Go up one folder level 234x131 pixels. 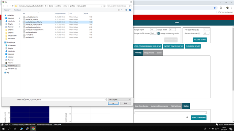[x=13, y=6]
